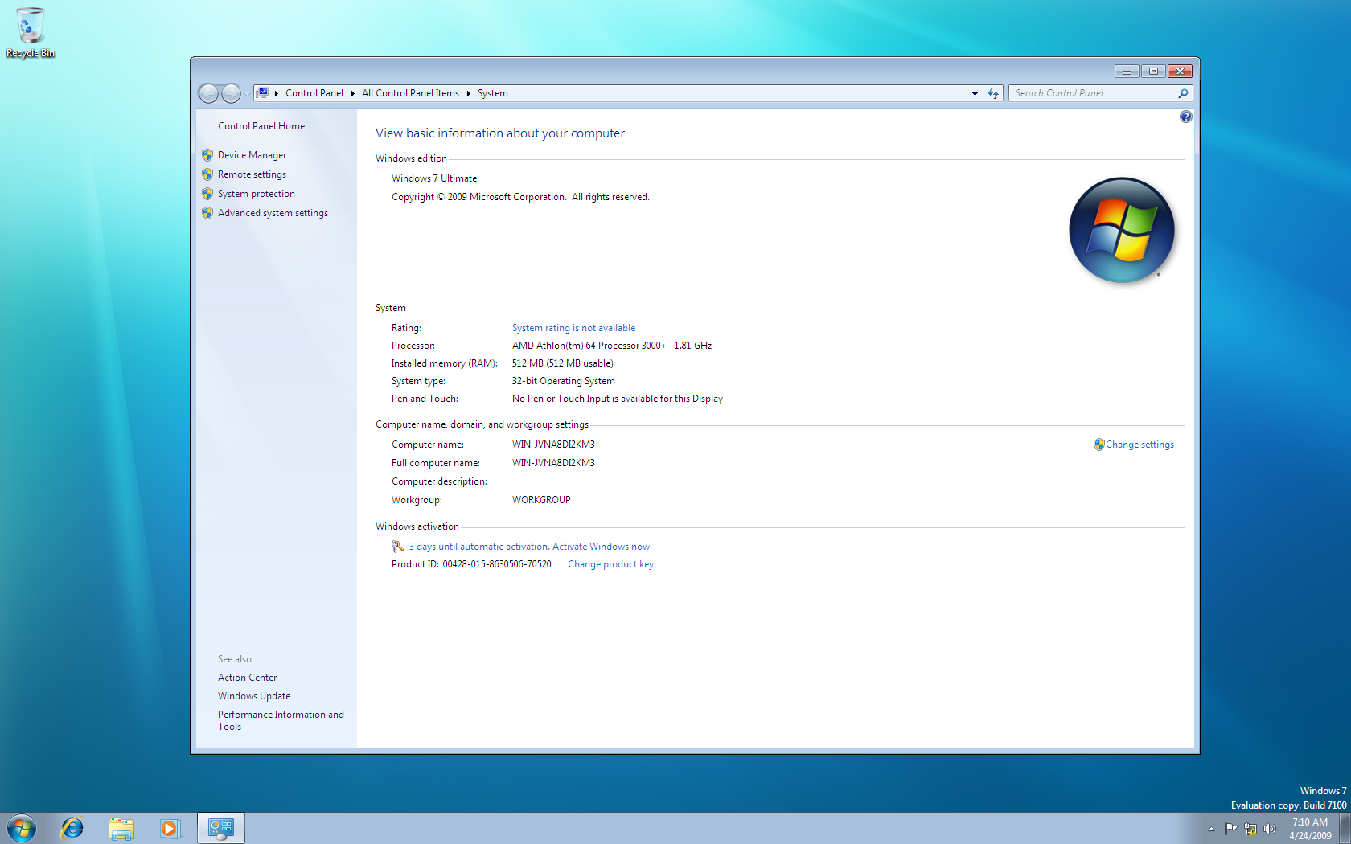Click the chevron after All Control Panel Items

coord(468,92)
